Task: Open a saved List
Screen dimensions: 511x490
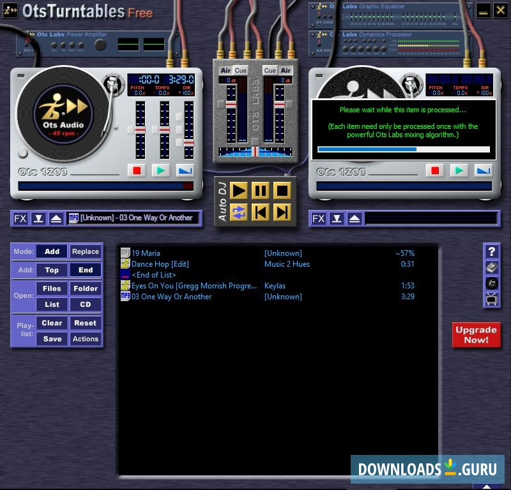Action: click(x=52, y=304)
